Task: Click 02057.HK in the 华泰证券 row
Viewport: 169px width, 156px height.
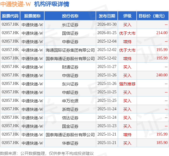Action: pyautogui.click(x=10, y=143)
